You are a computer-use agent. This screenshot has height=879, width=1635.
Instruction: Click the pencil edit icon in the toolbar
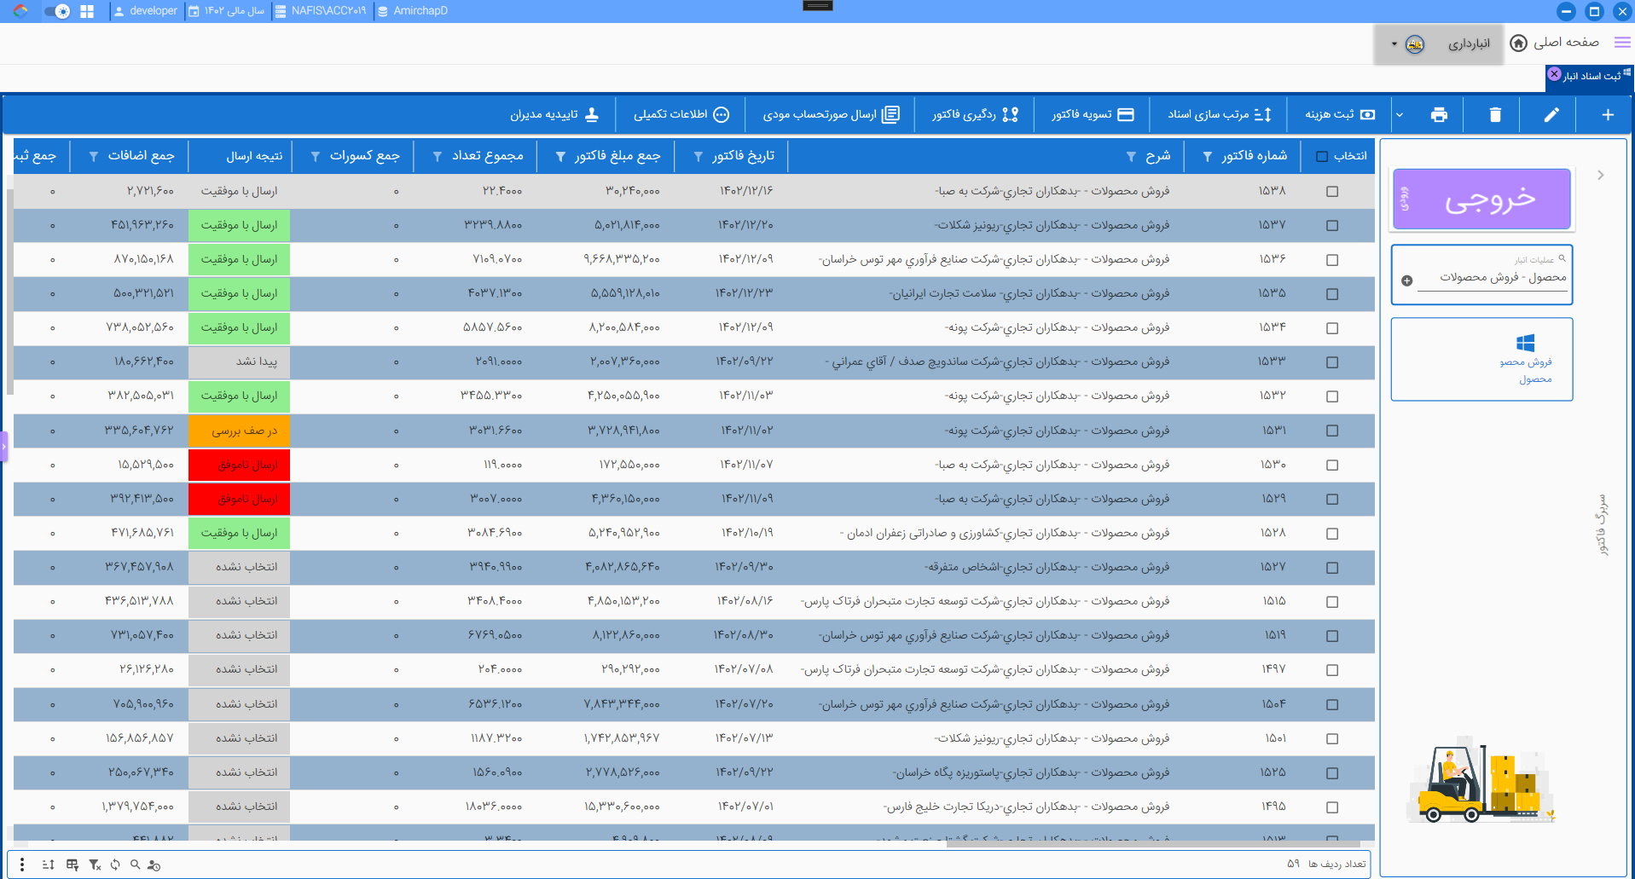pos(1551,115)
